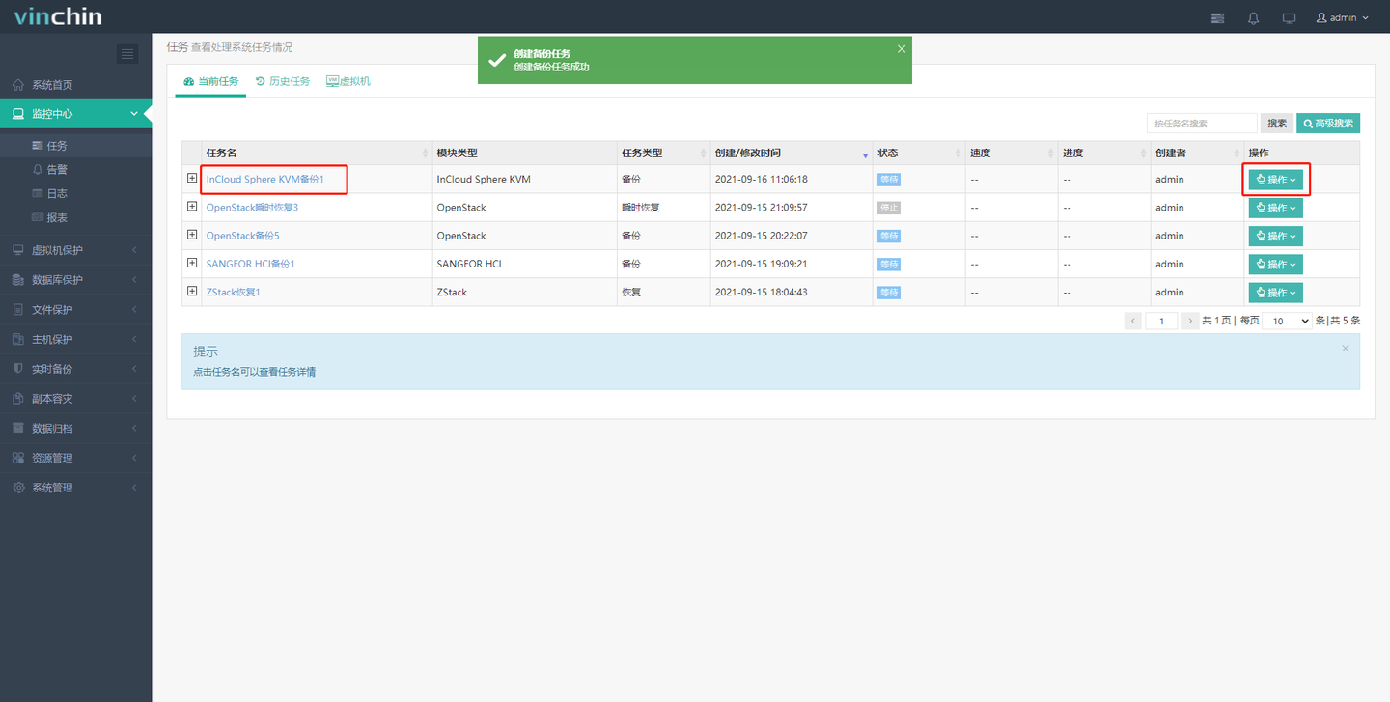
Task: Open task OpenStack瞬时恢复3
Action: [x=252, y=208]
